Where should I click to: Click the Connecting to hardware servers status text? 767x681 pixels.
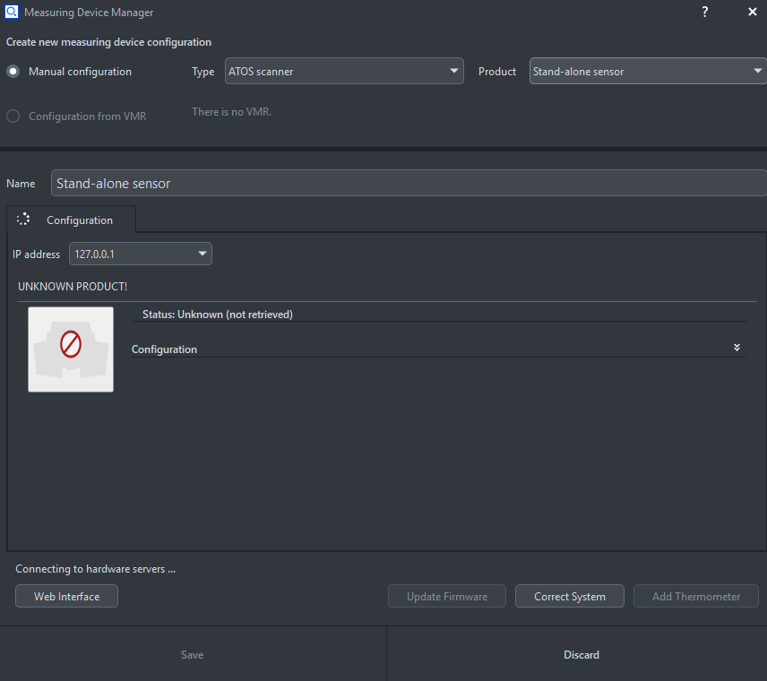(x=95, y=569)
